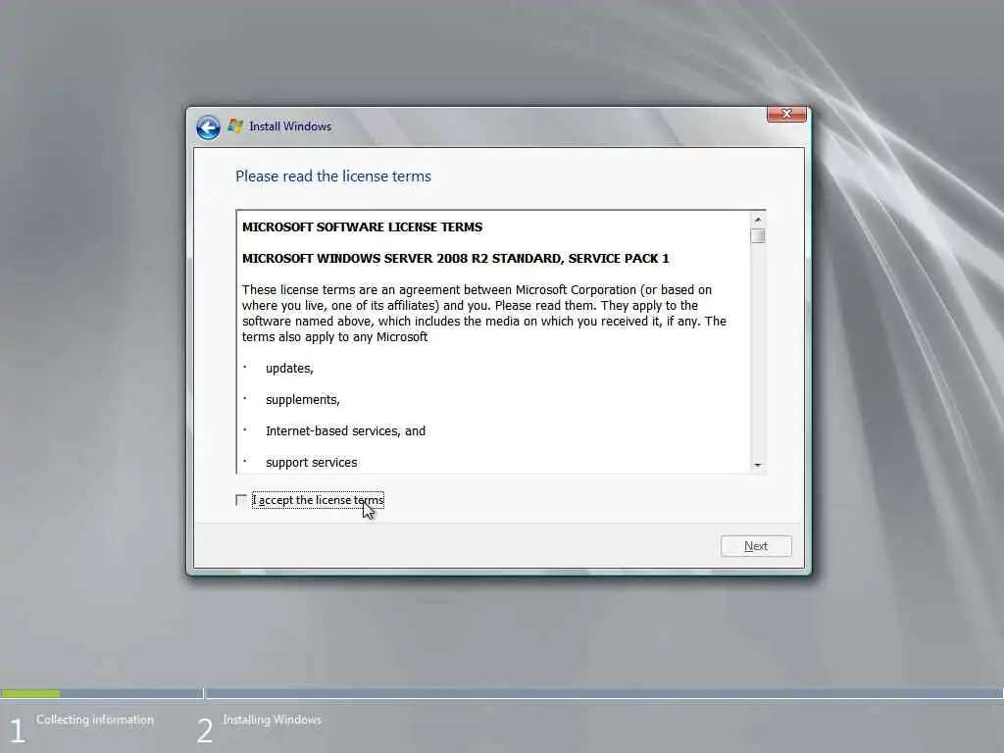Click the 'Collecting information' step label

[95, 720]
